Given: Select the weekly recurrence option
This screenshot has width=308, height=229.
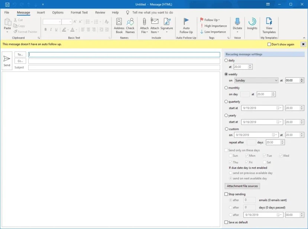Looking at the screenshot, I should click(x=226, y=74).
